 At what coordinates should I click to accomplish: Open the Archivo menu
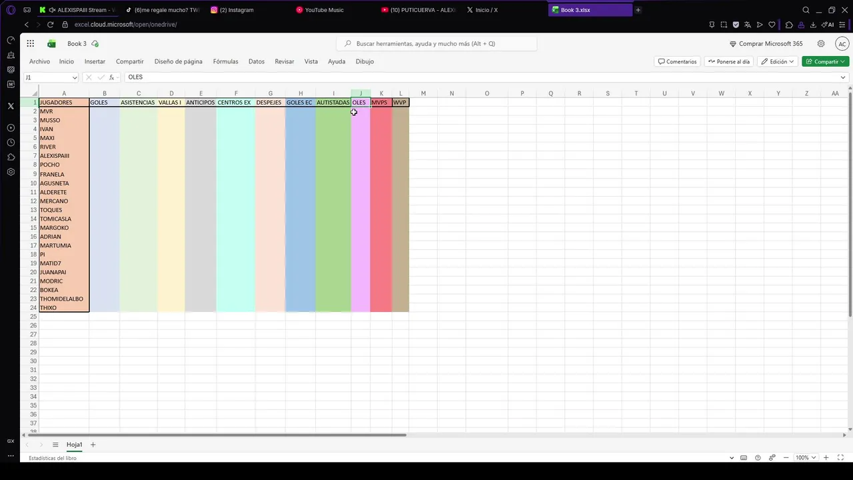click(x=39, y=61)
